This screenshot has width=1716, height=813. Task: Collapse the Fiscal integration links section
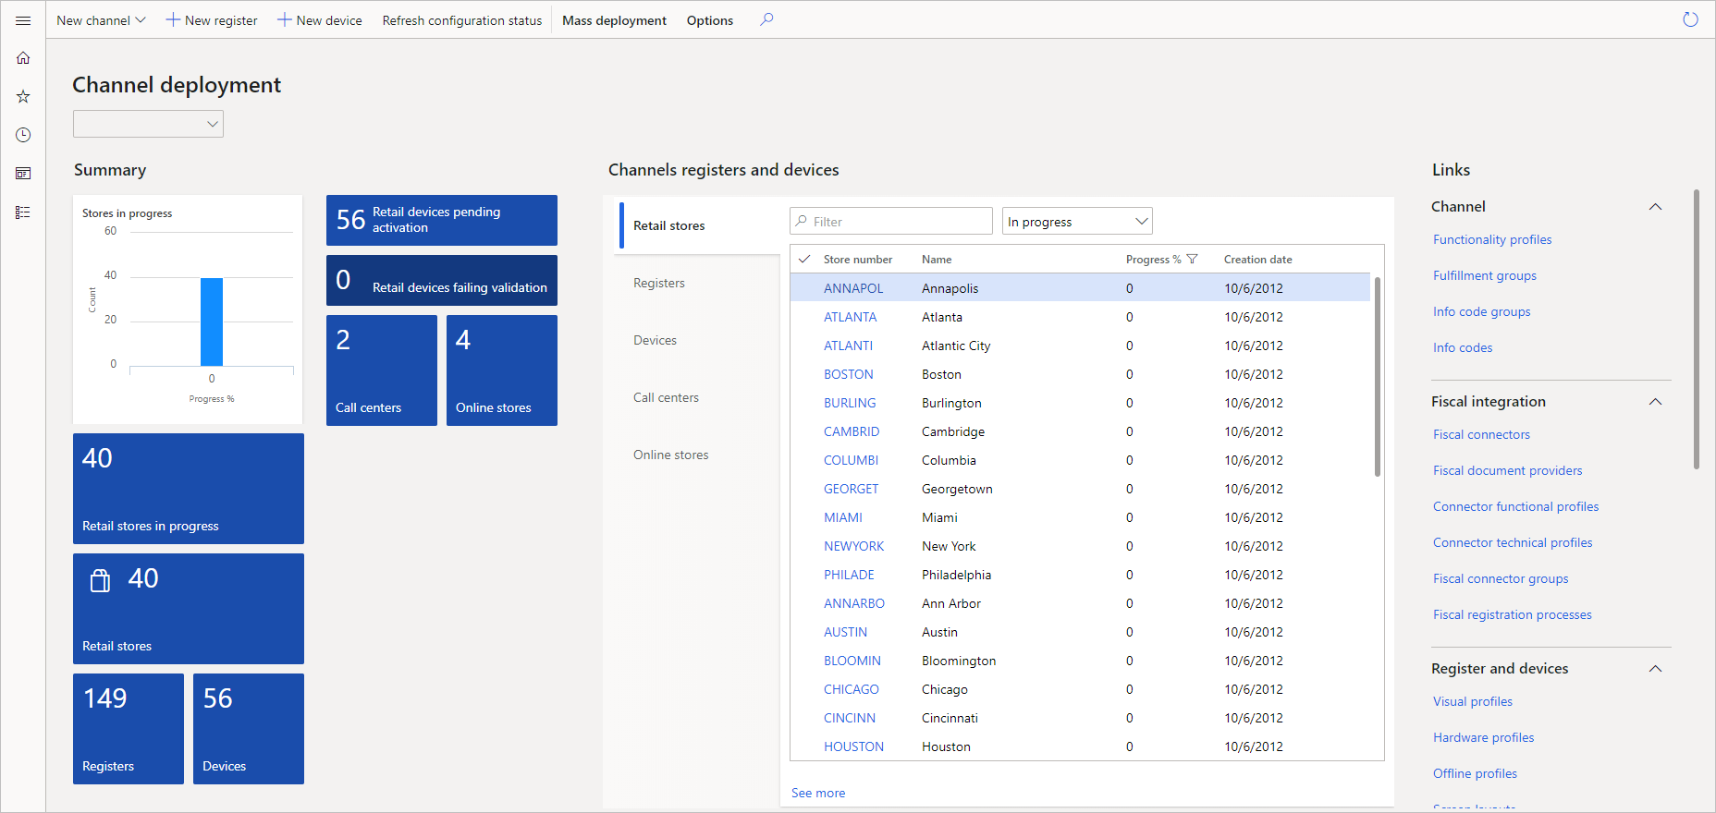pyautogui.click(x=1655, y=402)
